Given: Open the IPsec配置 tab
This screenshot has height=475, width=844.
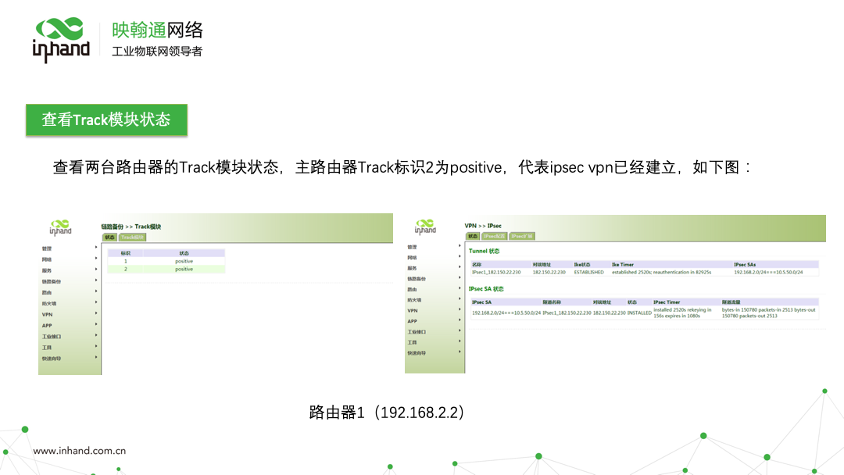Looking at the screenshot, I should pos(494,236).
